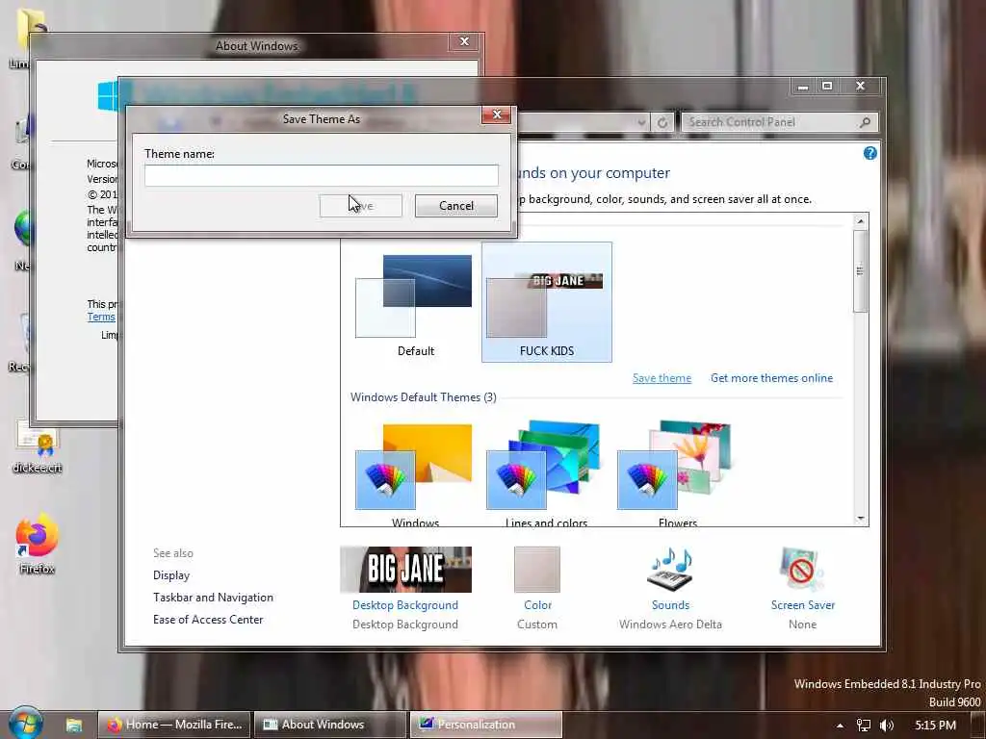This screenshot has height=739, width=986.
Task: Click the taskbar clock 5:15 PM
Action: (935, 726)
